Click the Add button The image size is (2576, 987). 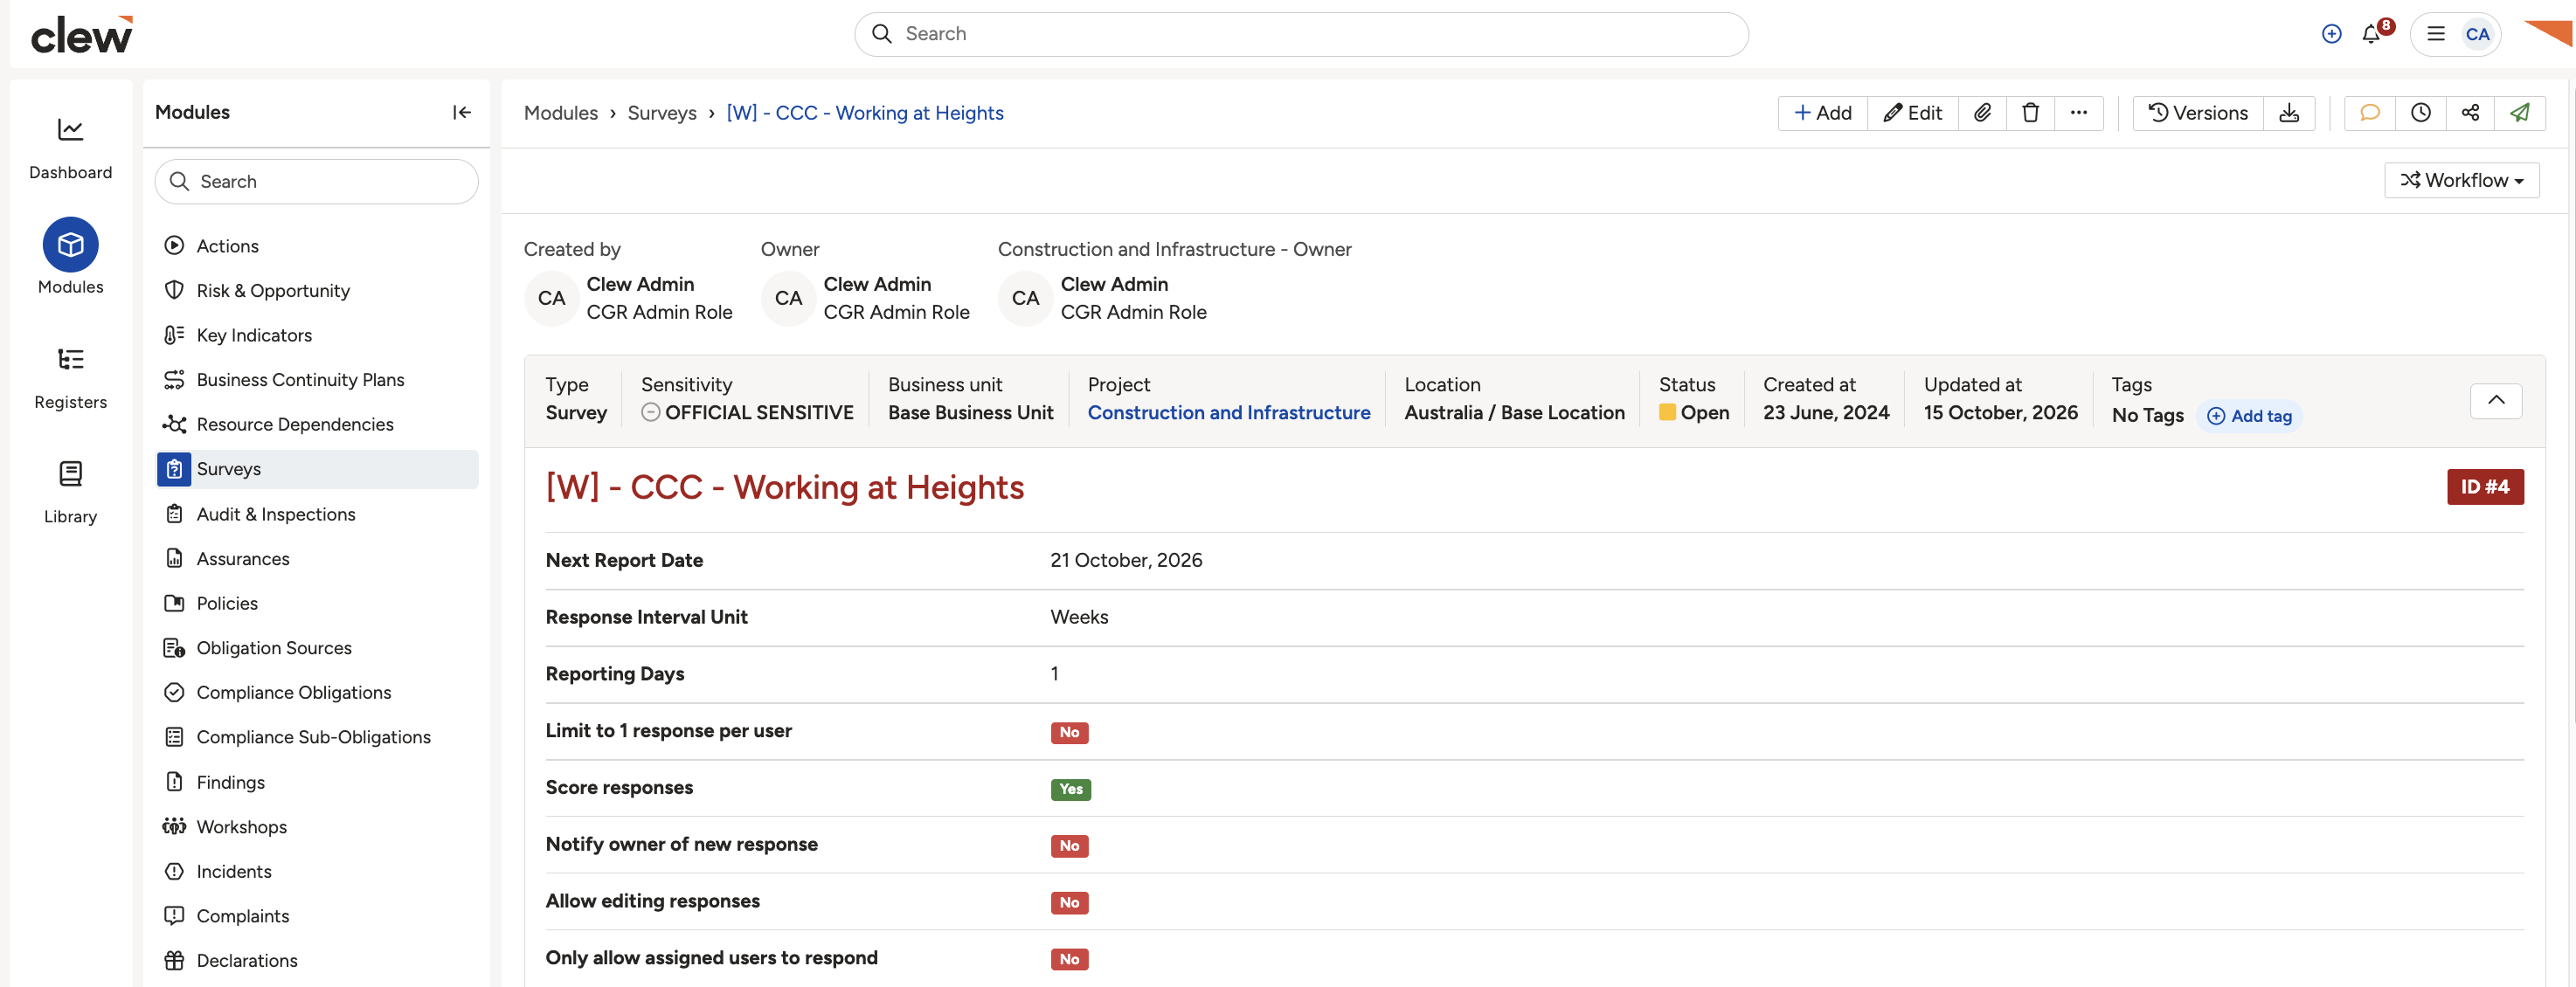(x=1822, y=113)
